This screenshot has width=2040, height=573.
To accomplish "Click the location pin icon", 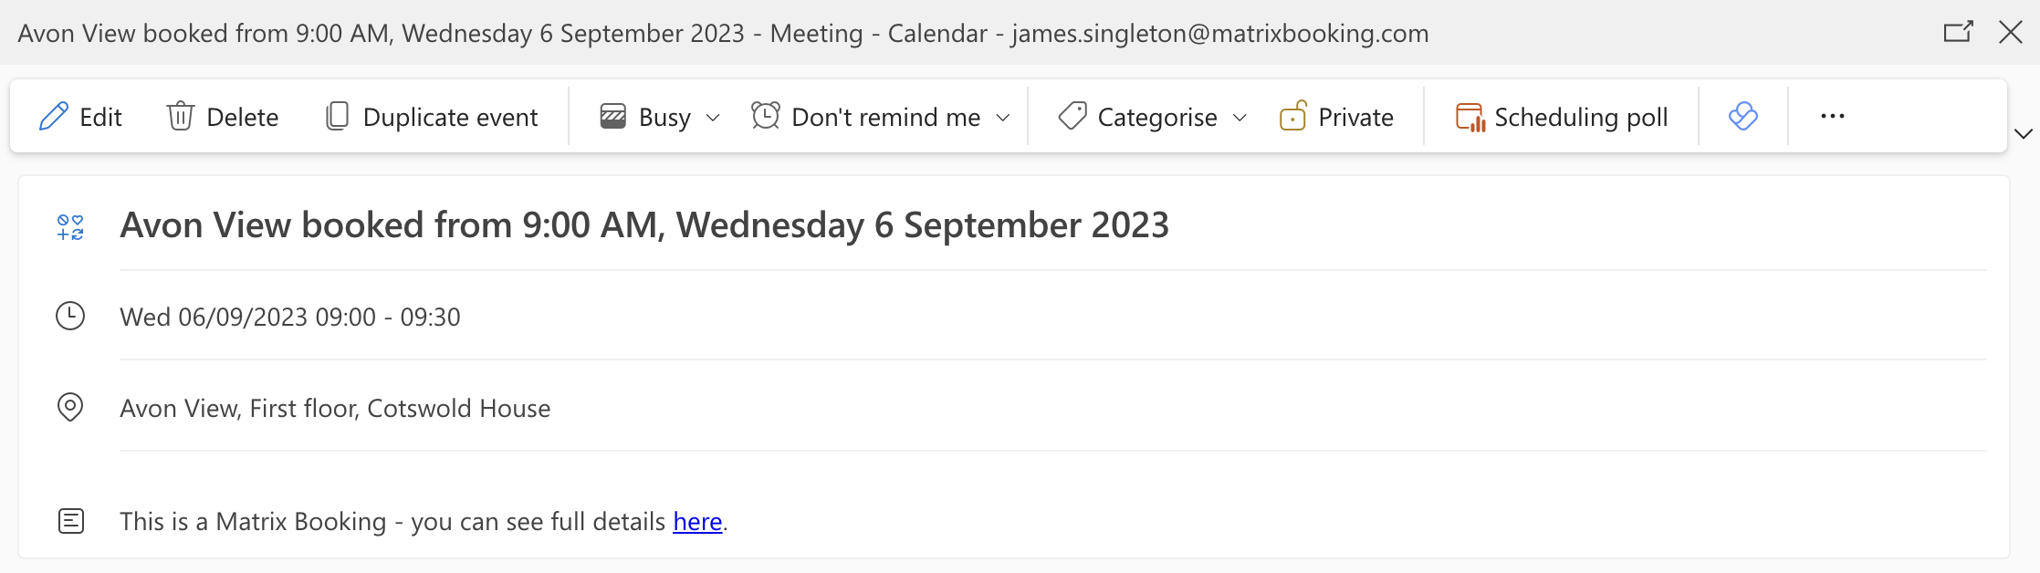I will (70, 407).
